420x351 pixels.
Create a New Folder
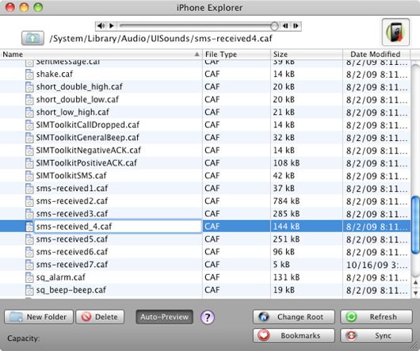pos(39,317)
